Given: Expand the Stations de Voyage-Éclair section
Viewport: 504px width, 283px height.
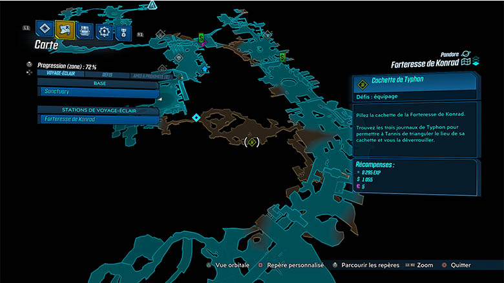Looking at the screenshot, I should coord(97,110).
